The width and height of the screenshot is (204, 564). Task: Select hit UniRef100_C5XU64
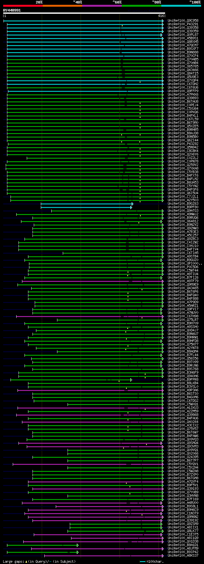183,109
